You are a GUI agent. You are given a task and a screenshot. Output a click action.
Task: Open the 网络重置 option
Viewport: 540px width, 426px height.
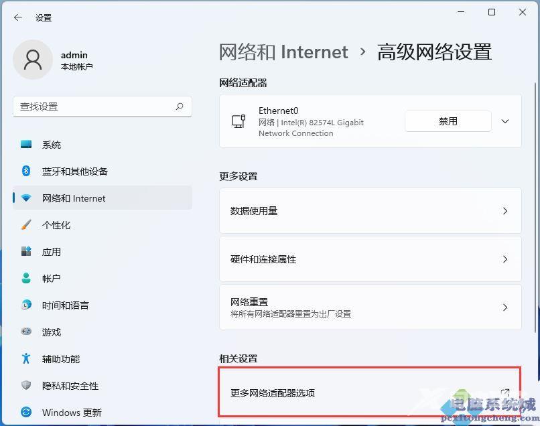tap(370, 307)
